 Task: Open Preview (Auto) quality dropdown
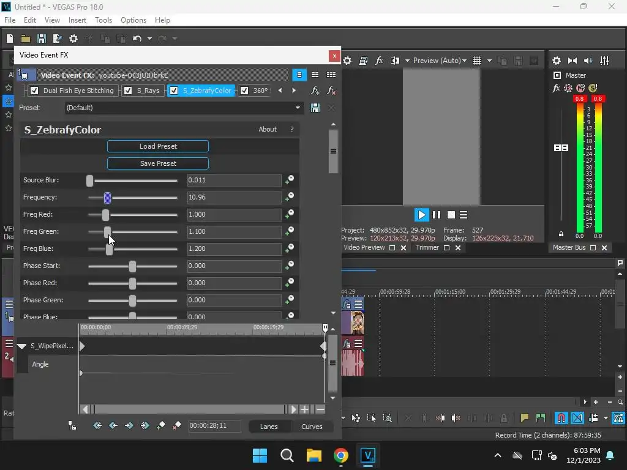point(440,61)
